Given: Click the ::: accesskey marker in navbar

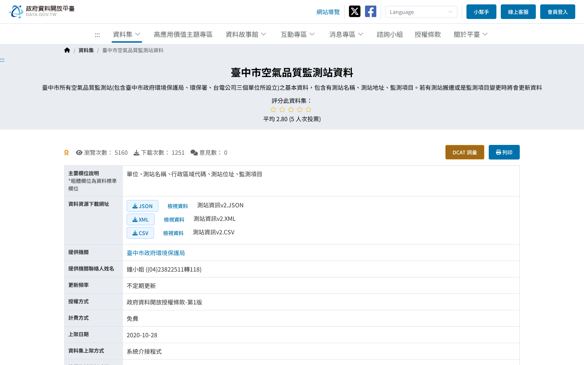Looking at the screenshot, I should [x=97, y=35].
